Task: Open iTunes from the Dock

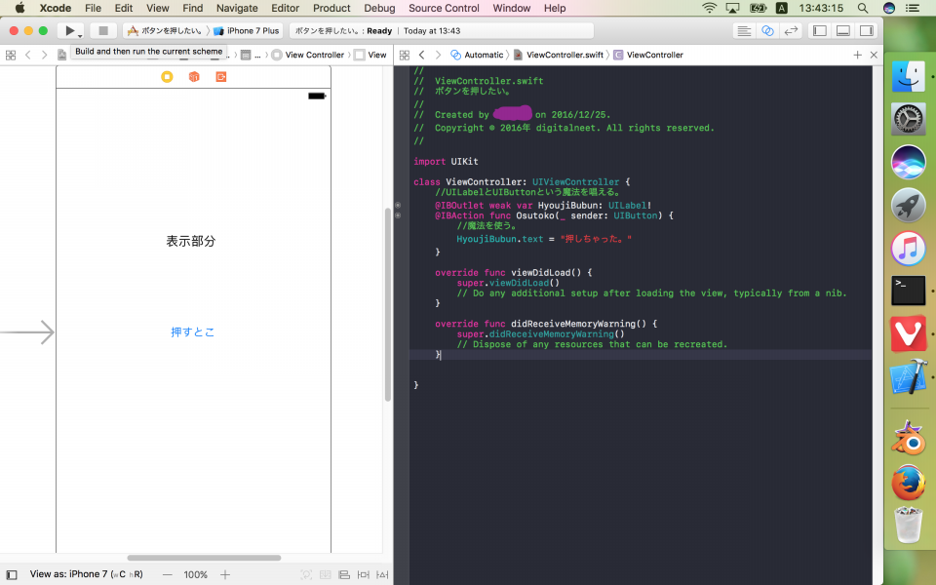Action: 909,249
